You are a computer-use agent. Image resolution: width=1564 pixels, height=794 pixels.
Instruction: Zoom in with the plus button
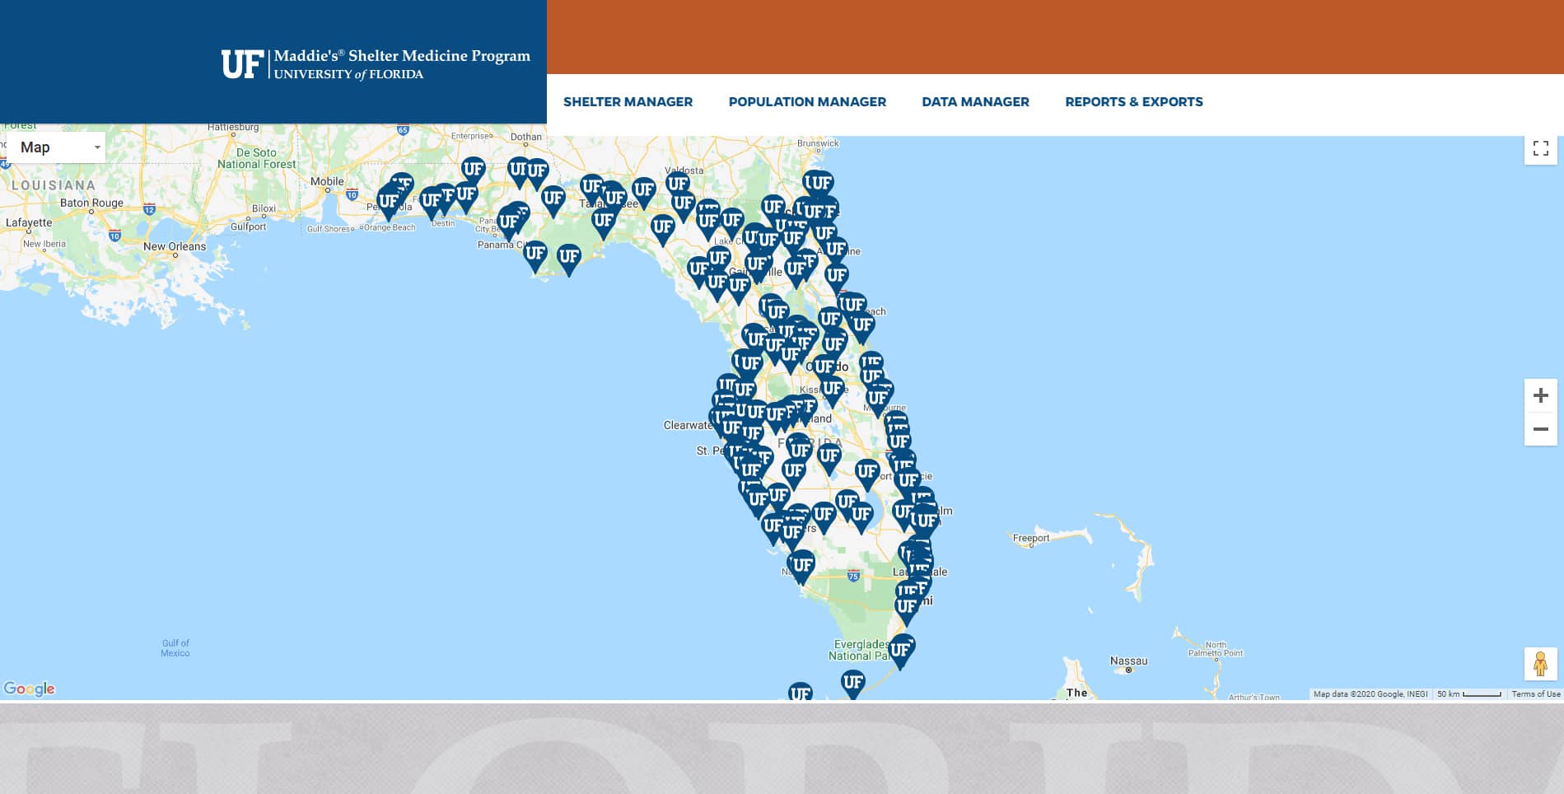(1540, 395)
